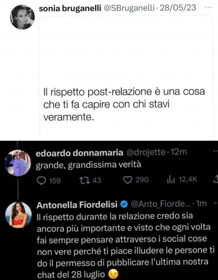This screenshot has height=280, width=218.
Task: Open view analytics icon showing 12,4K
Action: (x=171, y=180)
